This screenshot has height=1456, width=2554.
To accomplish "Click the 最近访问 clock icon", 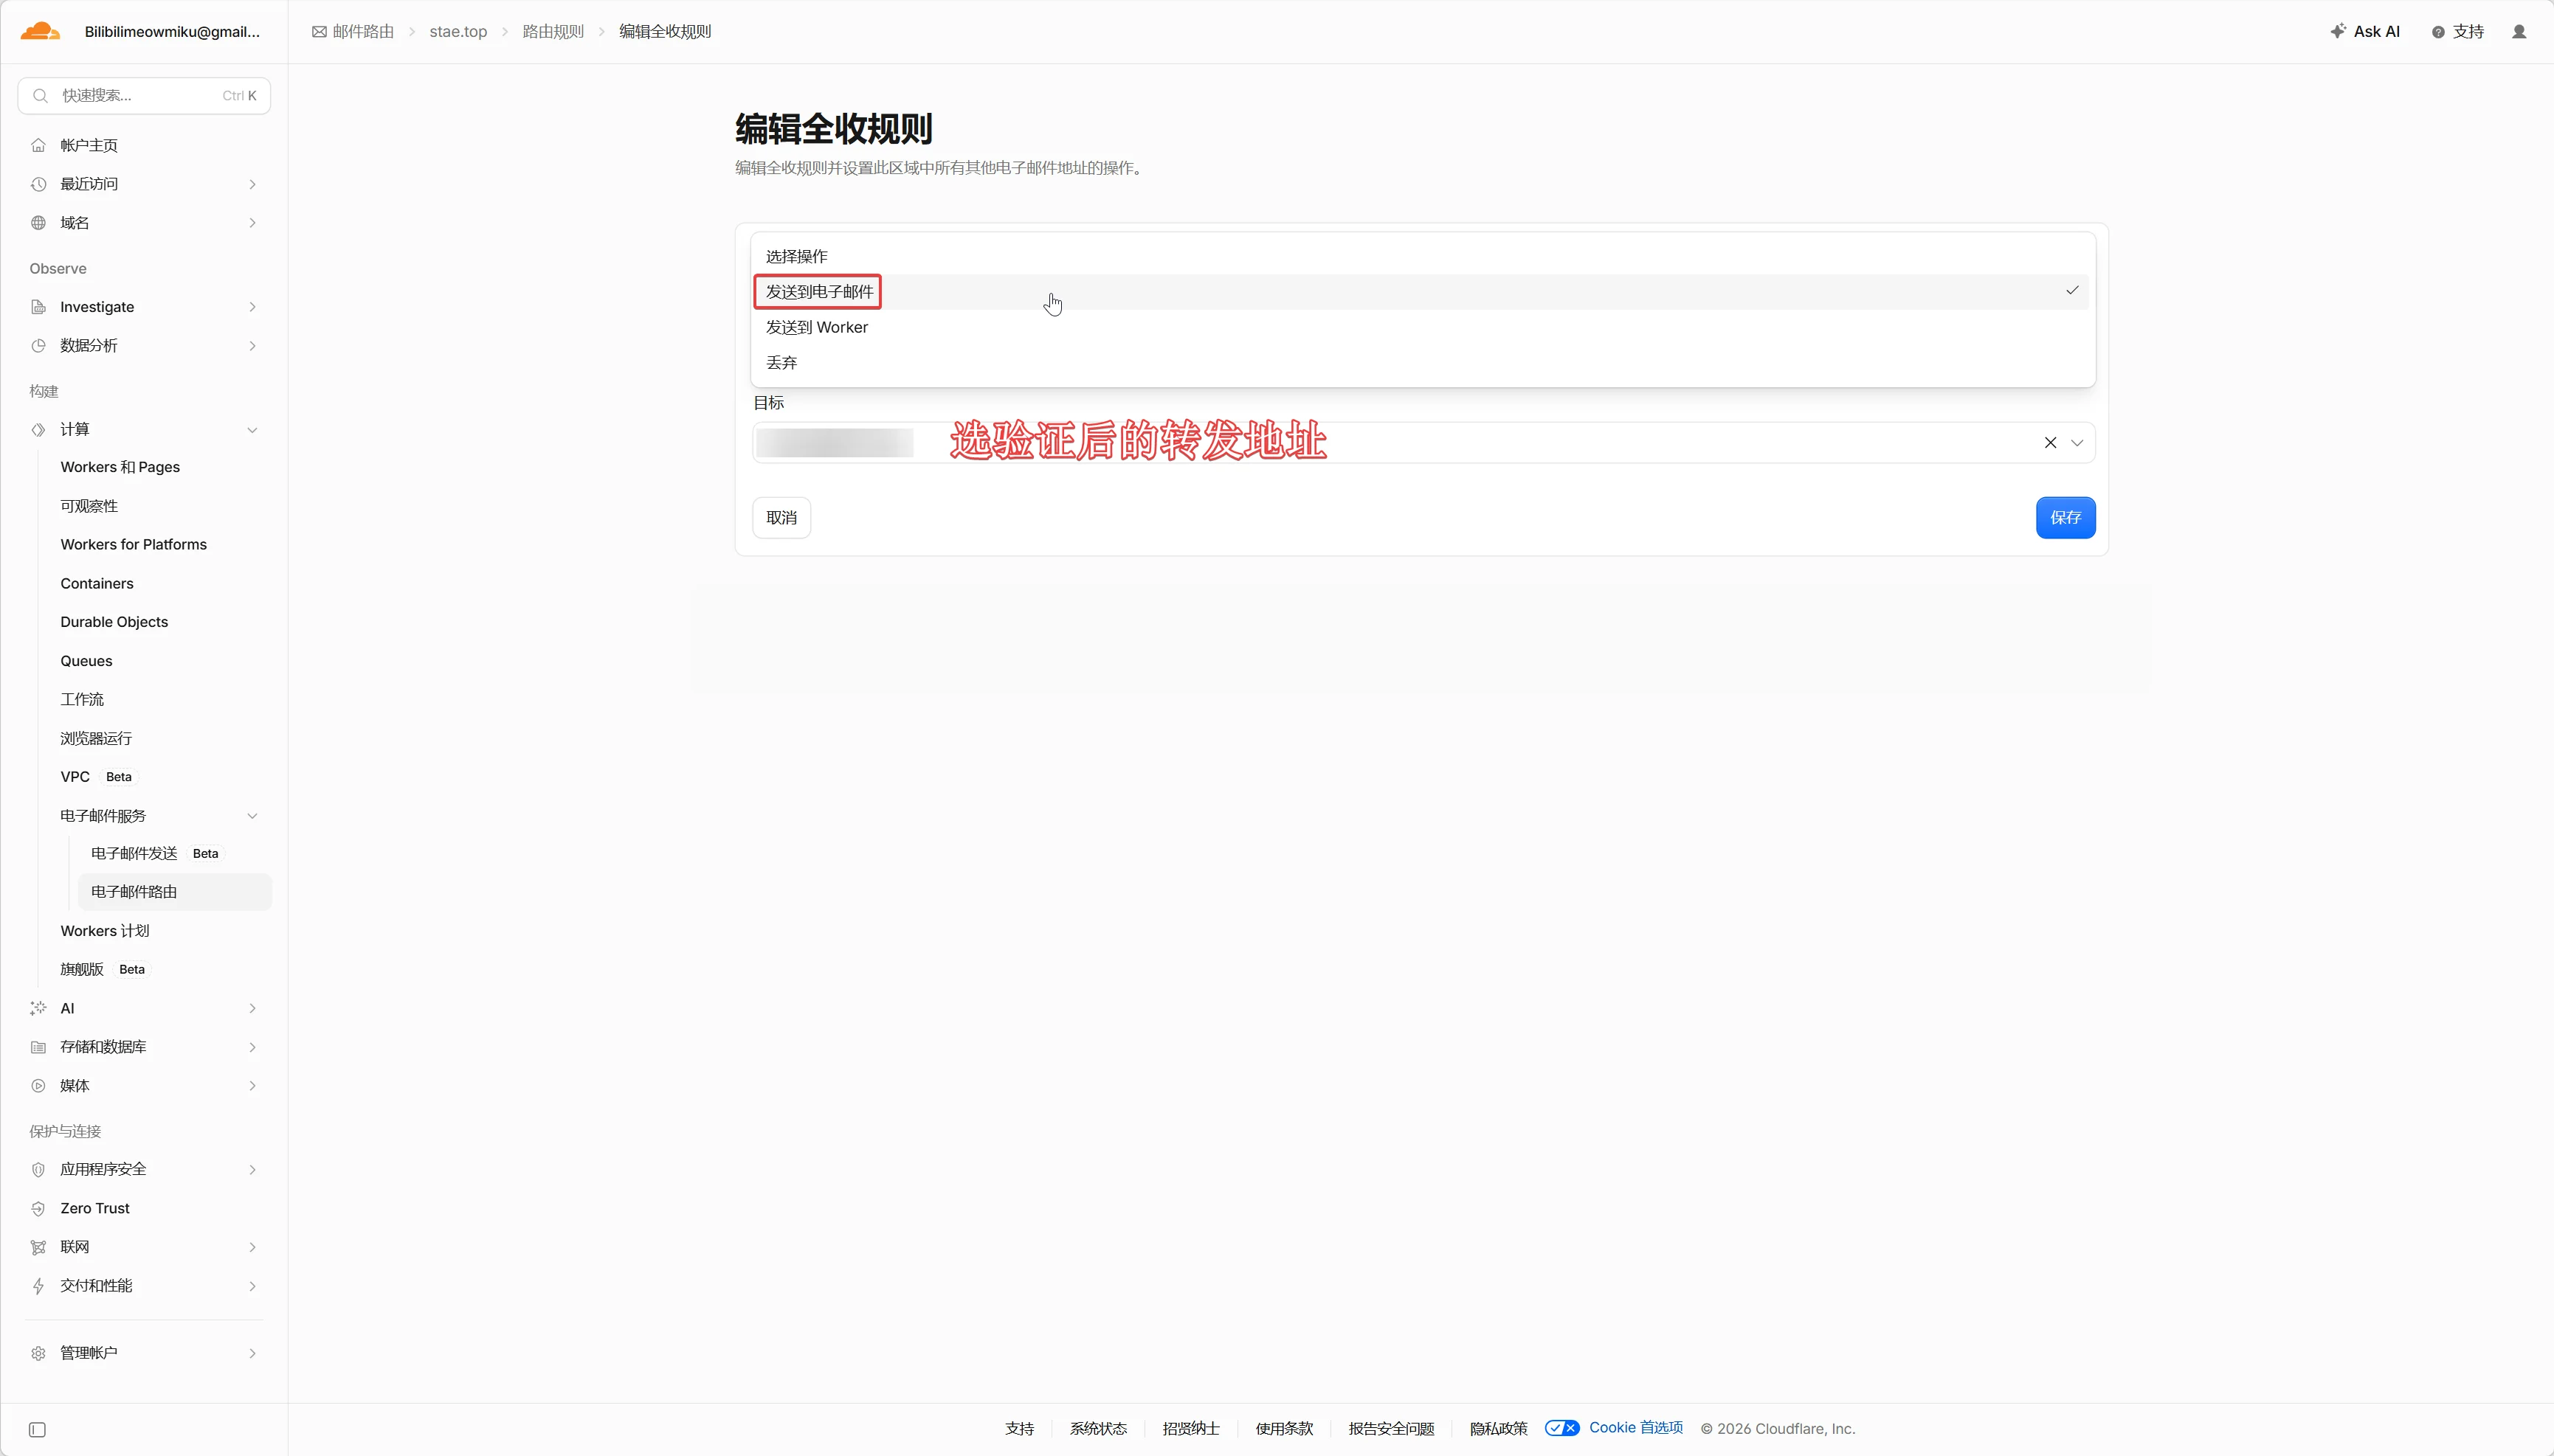I will click(x=38, y=184).
